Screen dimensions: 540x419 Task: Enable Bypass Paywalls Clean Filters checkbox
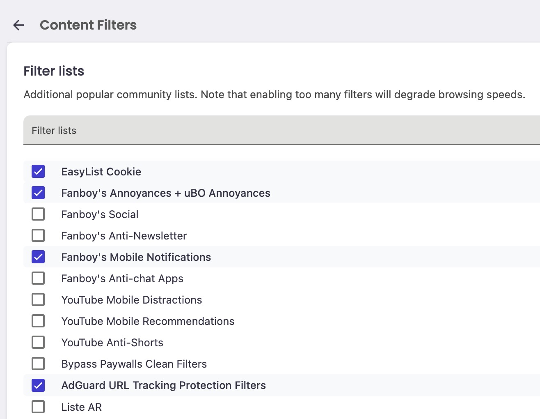pyautogui.click(x=38, y=364)
